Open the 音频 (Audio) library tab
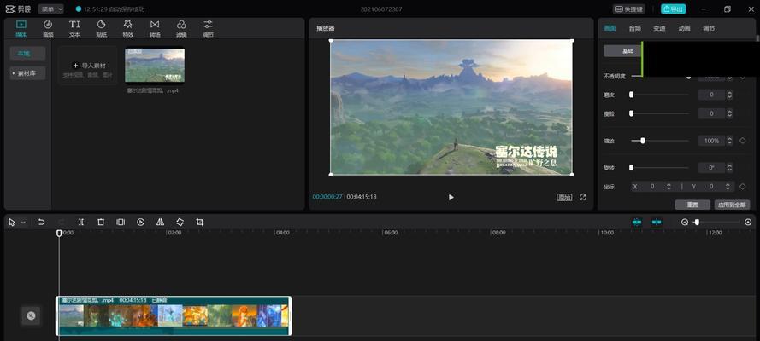Viewport: 760px width, 341px height. [48, 28]
